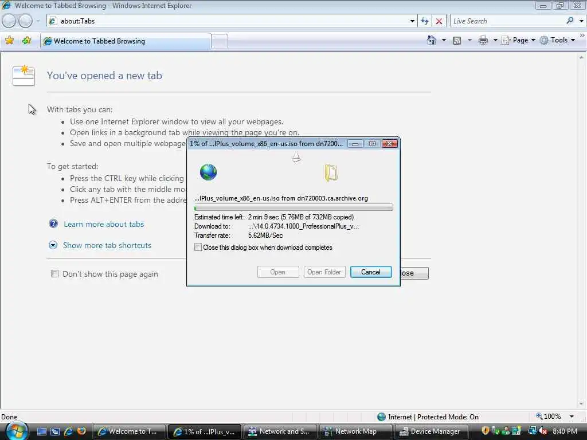Screen dimensions: 587x440
Task: Click the Refresh button beside address bar
Action: 425,21
